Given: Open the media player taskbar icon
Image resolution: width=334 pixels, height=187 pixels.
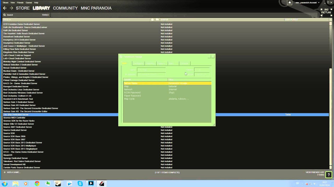Looking at the screenshot, I should click(x=26, y=184).
